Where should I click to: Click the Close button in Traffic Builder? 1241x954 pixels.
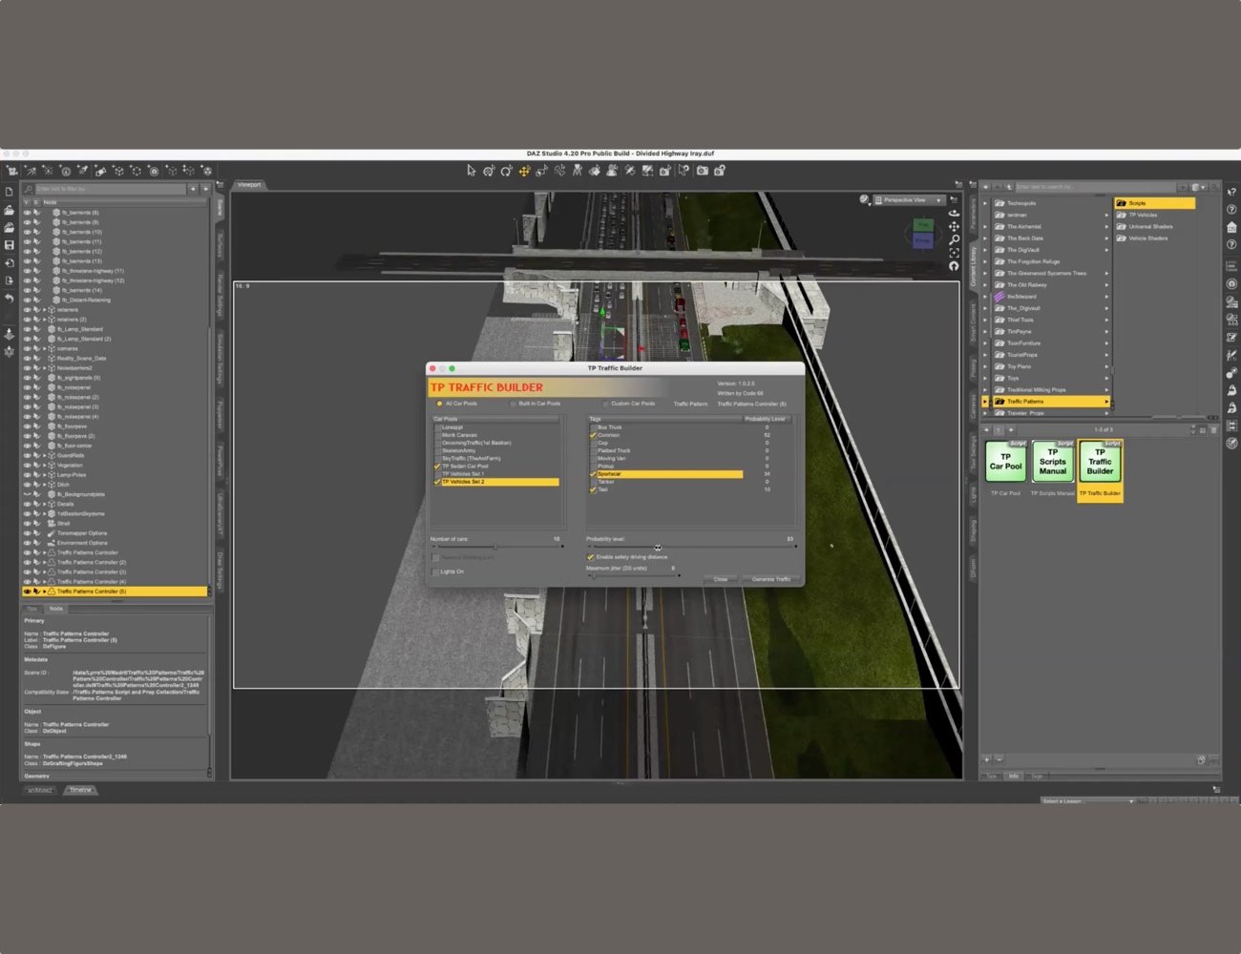click(x=721, y=579)
